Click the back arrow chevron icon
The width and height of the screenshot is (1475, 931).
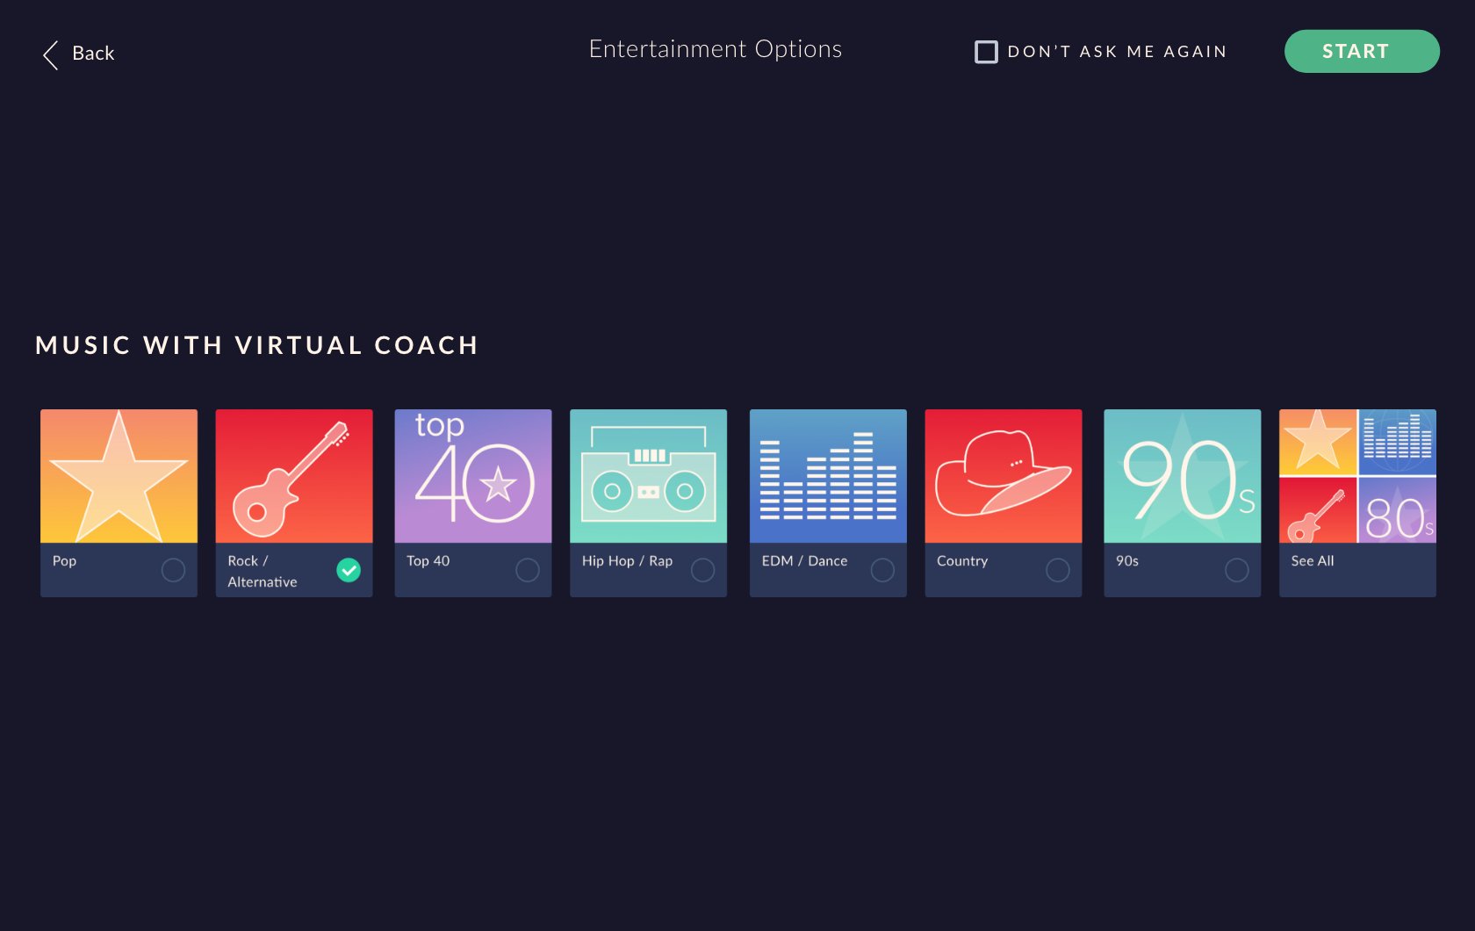click(51, 54)
